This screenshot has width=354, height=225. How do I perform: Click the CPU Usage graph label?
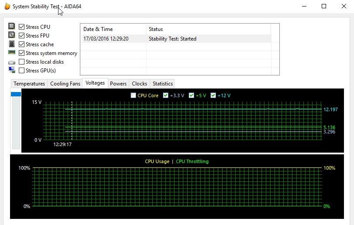(x=157, y=161)
